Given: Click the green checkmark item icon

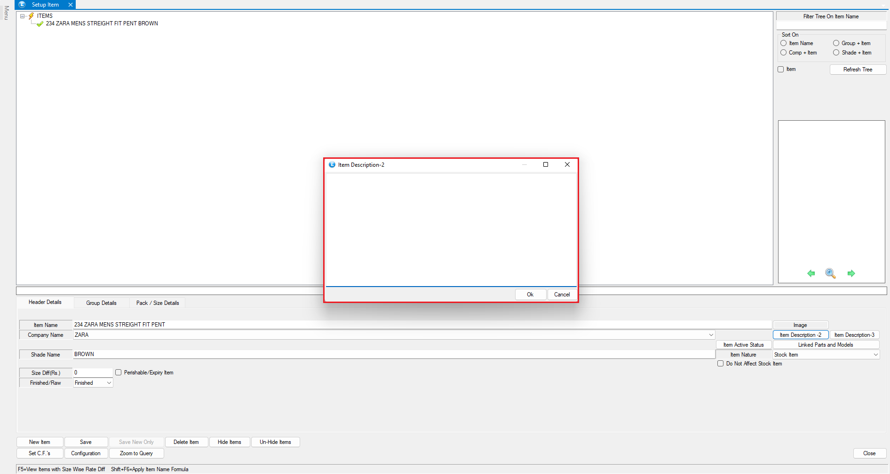Looking at the screenshot, I should pyautogui.click(x=40, y=24).
